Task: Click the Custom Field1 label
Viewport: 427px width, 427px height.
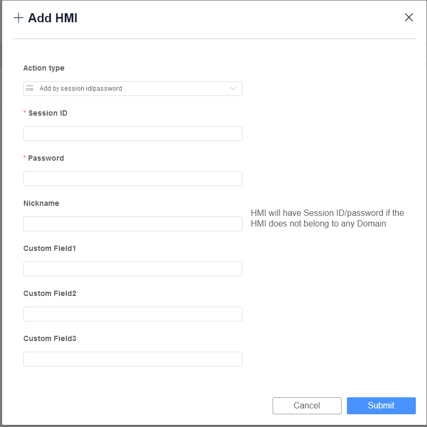Action: [49, 248]
